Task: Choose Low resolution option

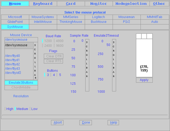Action: pyautogui.click(x=34, y=109)
